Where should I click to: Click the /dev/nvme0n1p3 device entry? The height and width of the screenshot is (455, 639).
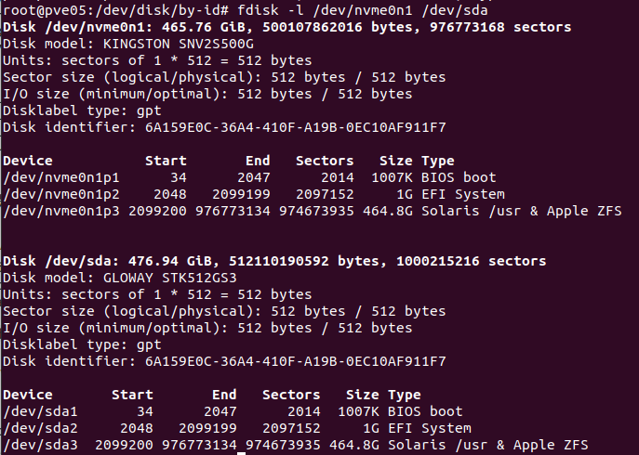[x=61, y=211]
